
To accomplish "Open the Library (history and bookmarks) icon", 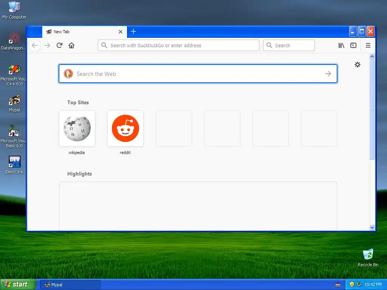I will click(341, 45).
